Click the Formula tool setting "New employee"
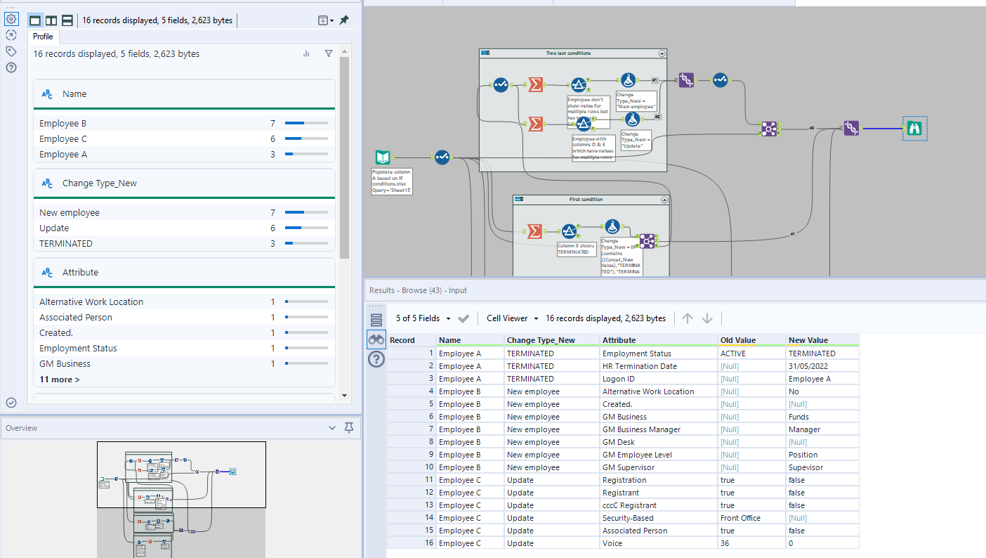 tap(628, 81)
